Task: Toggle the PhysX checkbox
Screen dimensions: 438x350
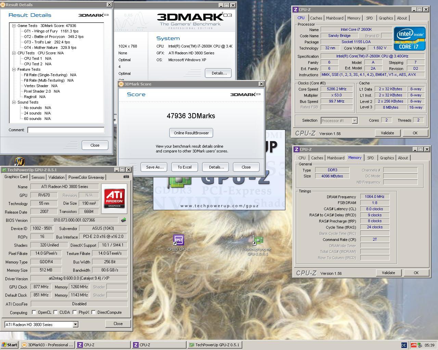Action: point(75,312)
